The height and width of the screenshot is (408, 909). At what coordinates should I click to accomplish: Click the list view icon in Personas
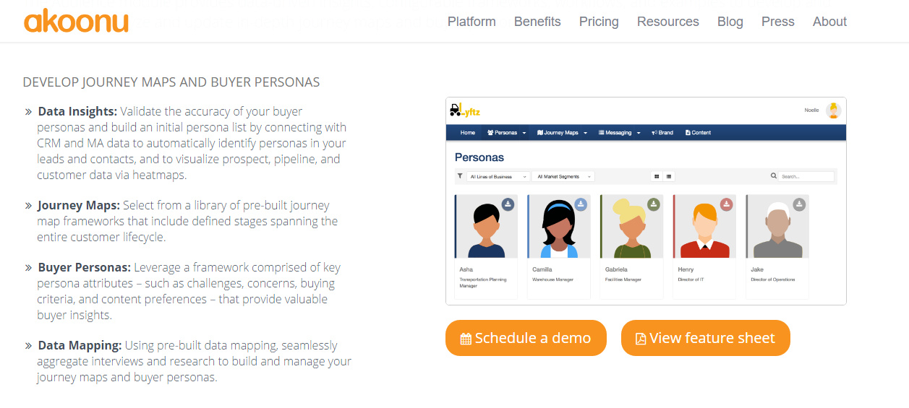tap(669, 176)
